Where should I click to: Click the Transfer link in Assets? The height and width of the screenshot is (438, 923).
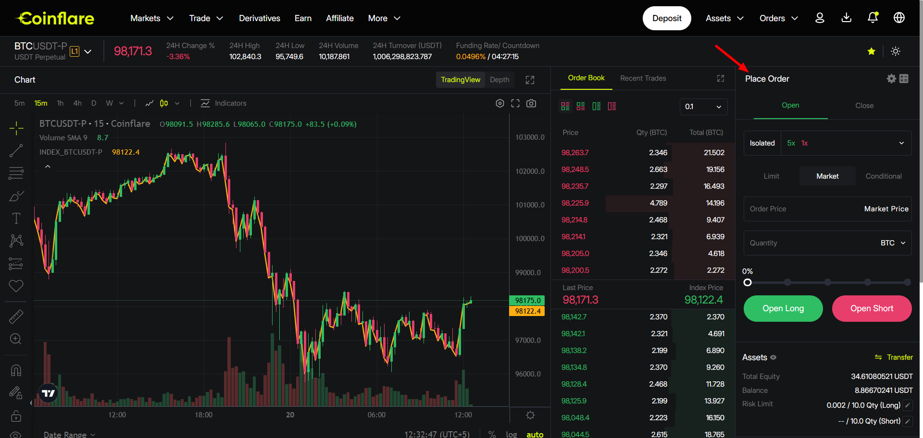click(x=894, y=357)
